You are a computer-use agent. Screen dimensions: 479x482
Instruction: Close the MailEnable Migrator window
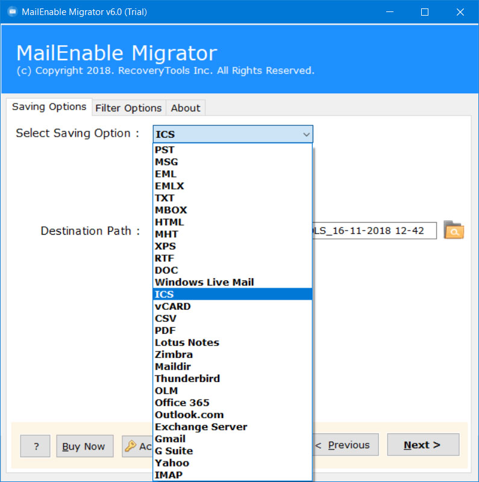460,12
